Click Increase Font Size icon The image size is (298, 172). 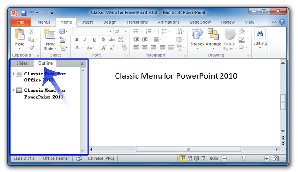[x=104, y=48]
